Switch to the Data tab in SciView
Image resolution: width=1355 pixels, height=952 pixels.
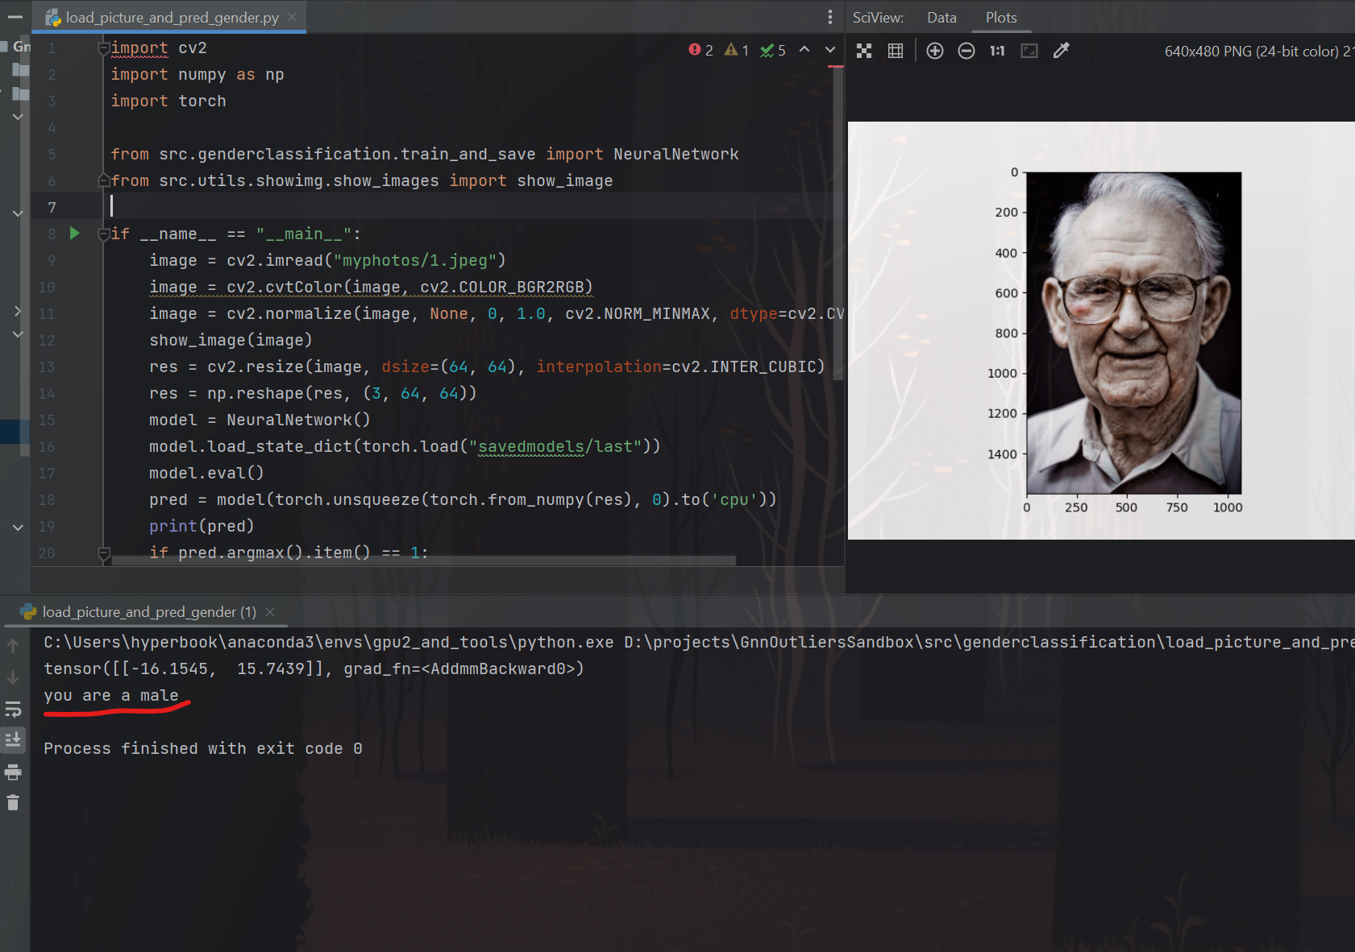point(941,18)
